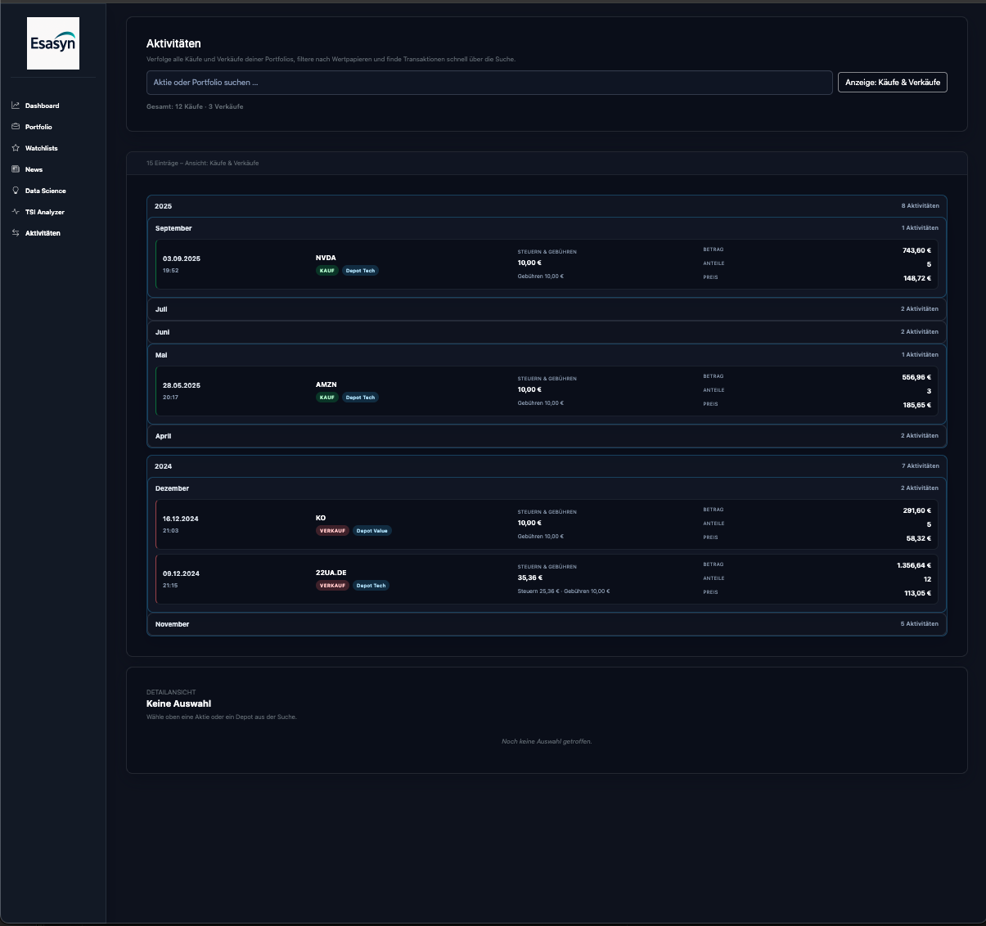Focus the Aktie oder Portfolio search field
Viewport: 986px width, 926px height.
pos(489,83)
